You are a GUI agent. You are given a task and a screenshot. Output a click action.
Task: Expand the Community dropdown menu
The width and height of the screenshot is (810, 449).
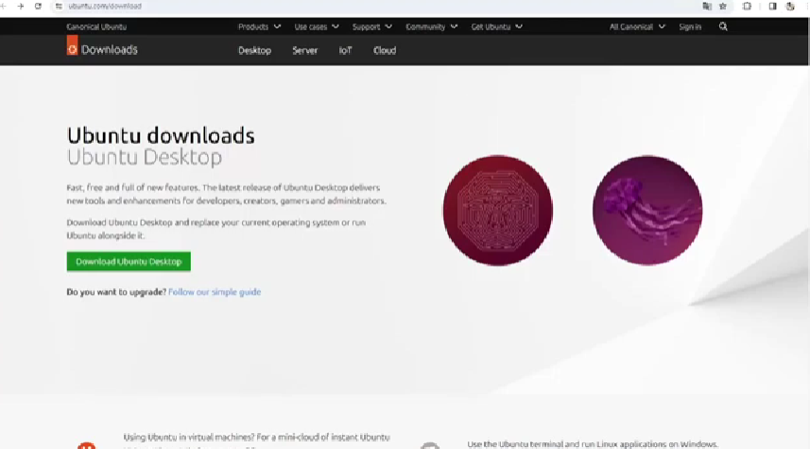point(431,26)
